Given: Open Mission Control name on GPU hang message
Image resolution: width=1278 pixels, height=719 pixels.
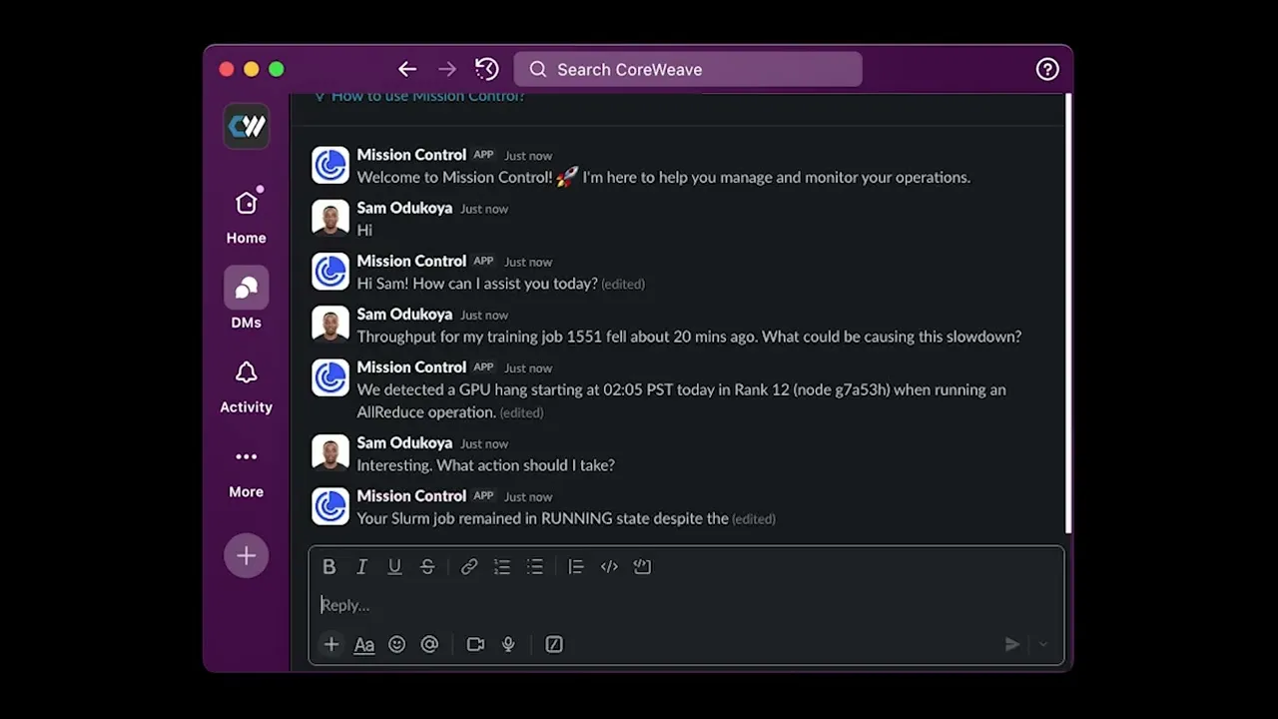Looking at the screenshot, I should (411, 366).
